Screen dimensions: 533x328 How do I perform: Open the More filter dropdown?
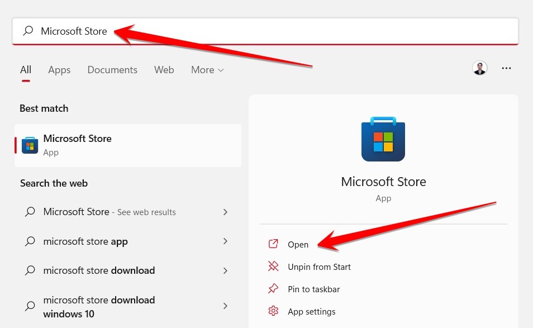click(207, 70)
